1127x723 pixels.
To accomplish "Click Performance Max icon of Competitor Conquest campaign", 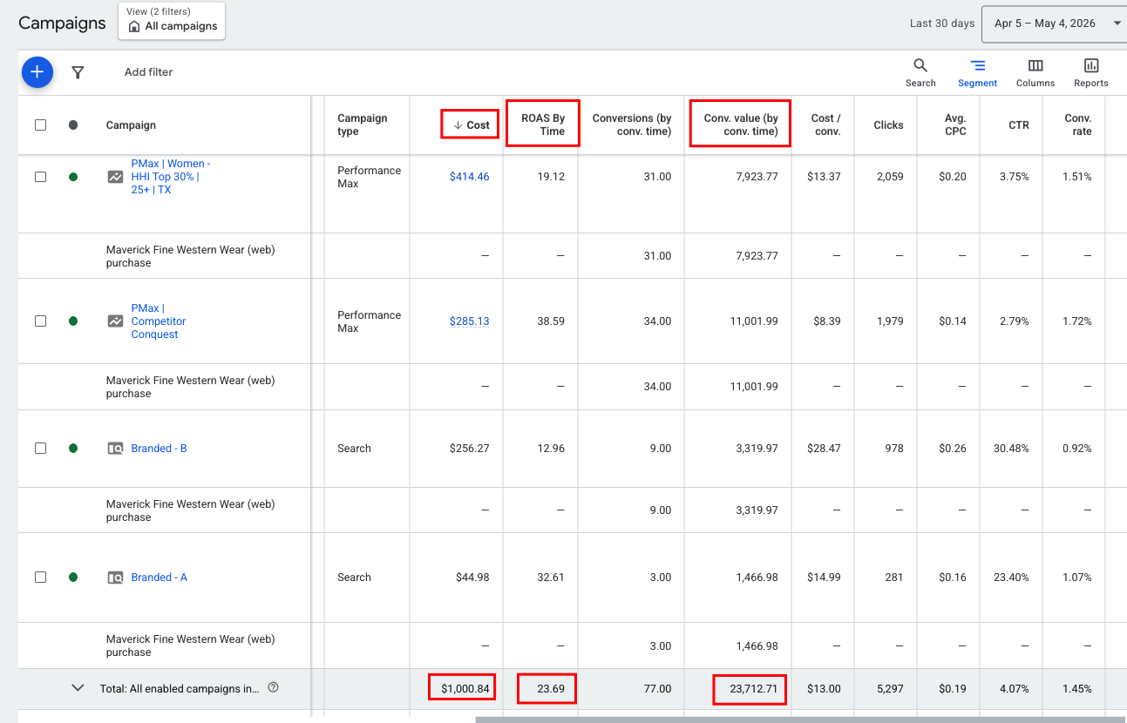I will pos(115,321).
